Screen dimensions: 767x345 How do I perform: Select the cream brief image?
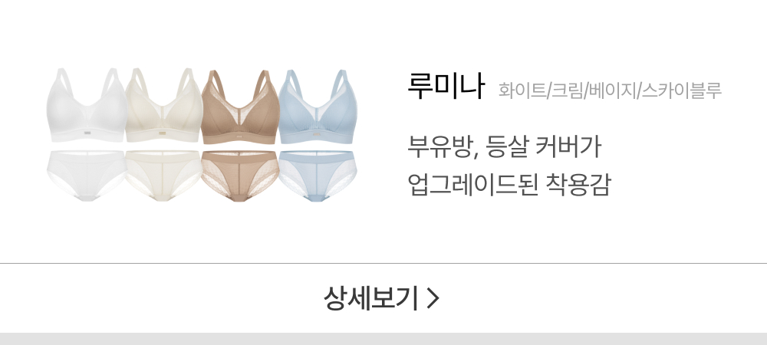point(163,176)
